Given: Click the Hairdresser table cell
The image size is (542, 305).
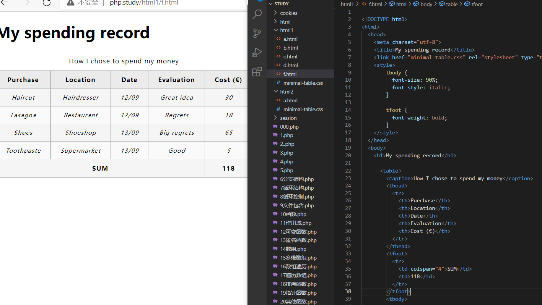Looking at the screenshot, I should 81,98.
